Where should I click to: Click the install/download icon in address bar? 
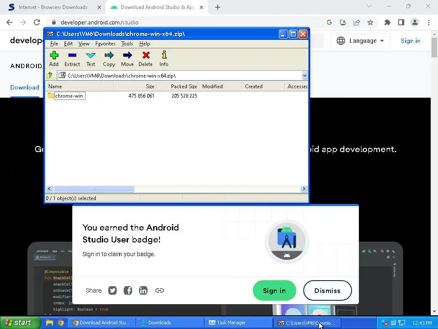coord(343,22)
